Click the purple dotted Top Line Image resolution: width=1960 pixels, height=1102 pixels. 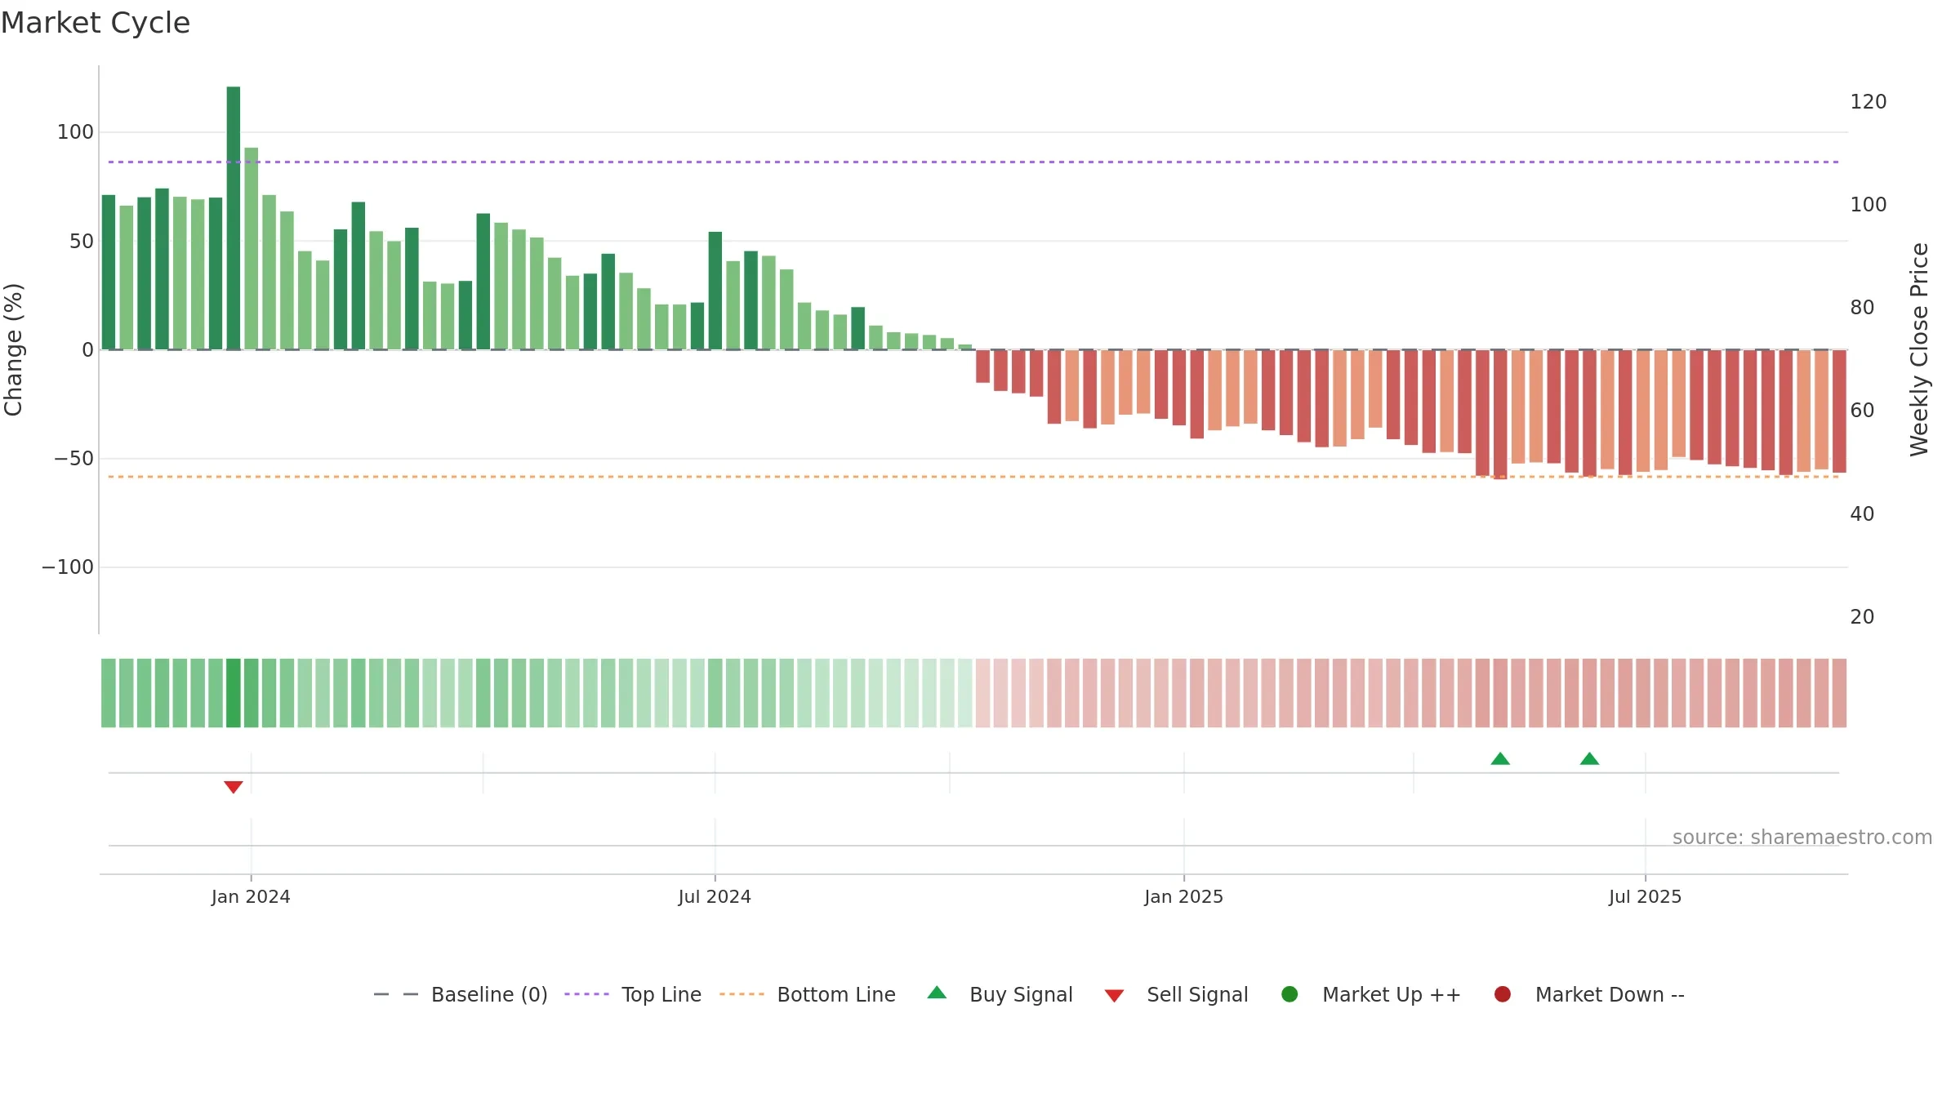click(x=973, y=162)
